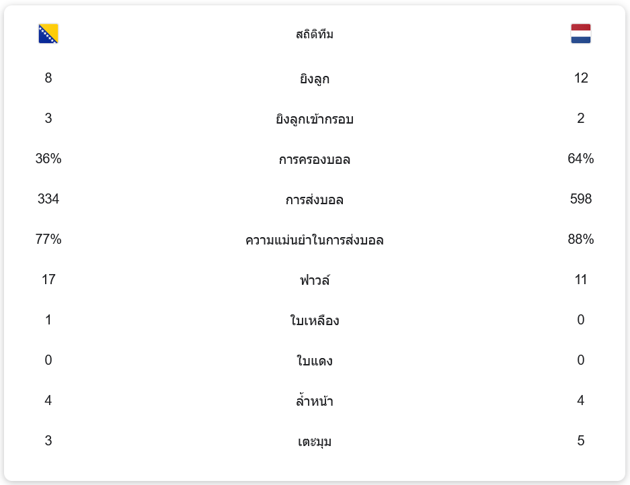Click the 36% possession value

[48, 159]
